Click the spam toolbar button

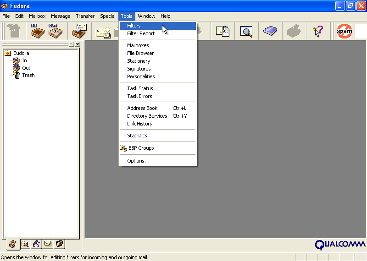(345, 31)
